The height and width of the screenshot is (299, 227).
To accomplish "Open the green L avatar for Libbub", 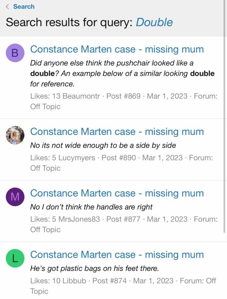I will coord(15,258).
